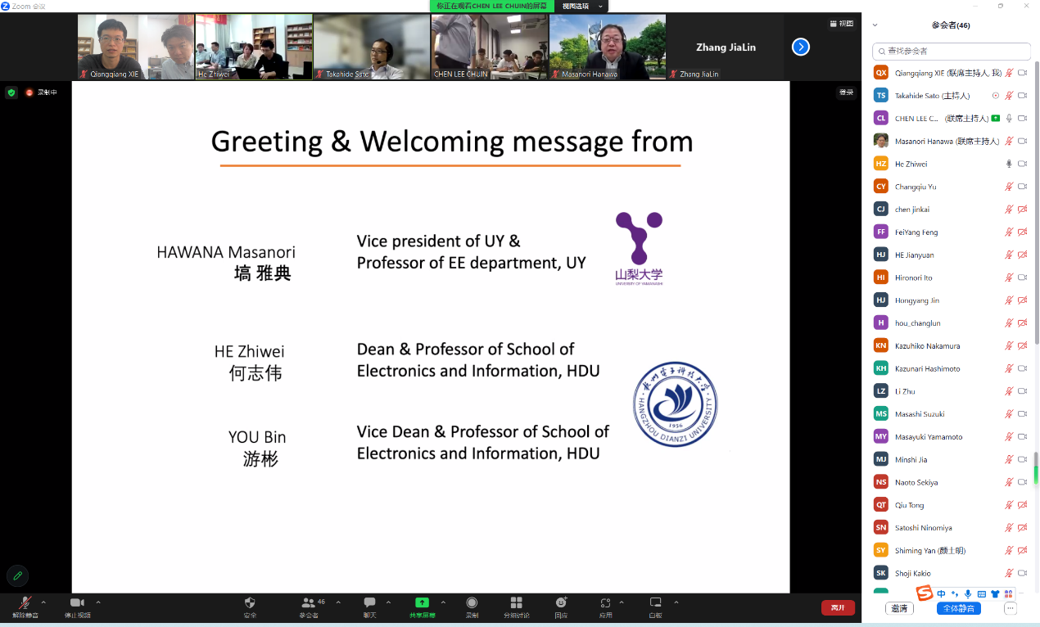Viewport: 1040px width, 627px height.
Task: Toggle mic for CHEN LEE C... row
Action: pos(1009,118)
